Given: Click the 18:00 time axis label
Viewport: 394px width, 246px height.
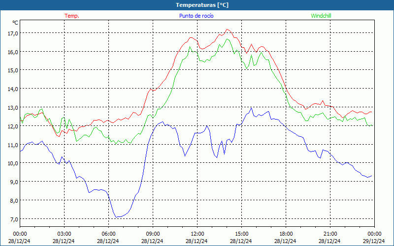Looking at the screenshot, I should click(x=286, y=234).
